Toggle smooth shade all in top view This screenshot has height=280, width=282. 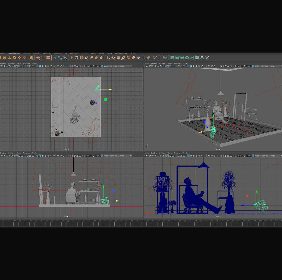click(40, 66)
